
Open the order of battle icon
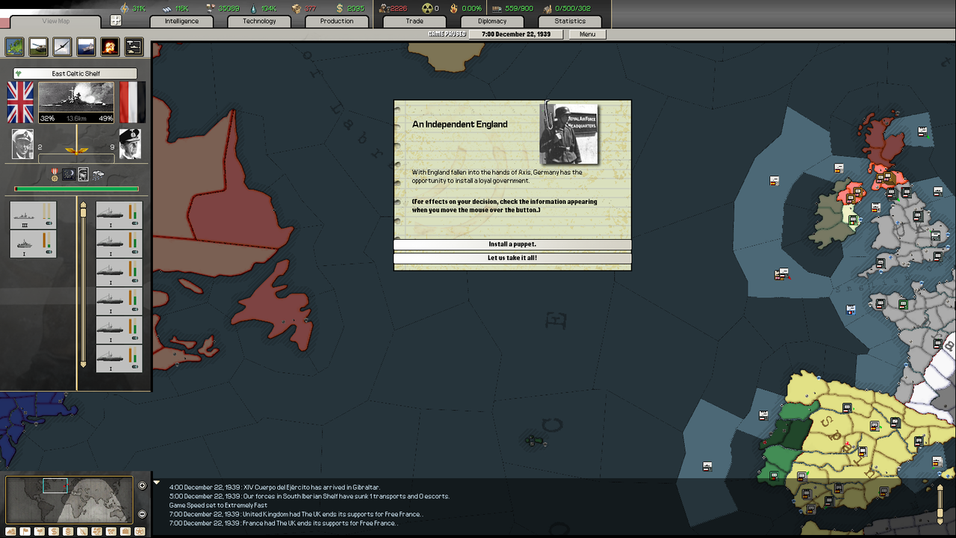(134, 46)
